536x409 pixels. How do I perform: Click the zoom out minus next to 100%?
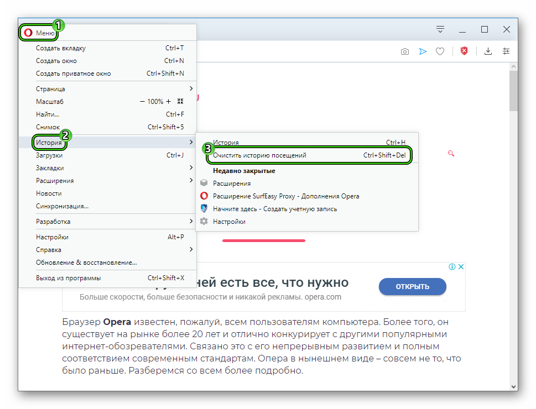(x=142, y=102)
